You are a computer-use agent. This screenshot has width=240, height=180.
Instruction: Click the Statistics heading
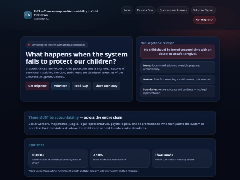[36, 145]
